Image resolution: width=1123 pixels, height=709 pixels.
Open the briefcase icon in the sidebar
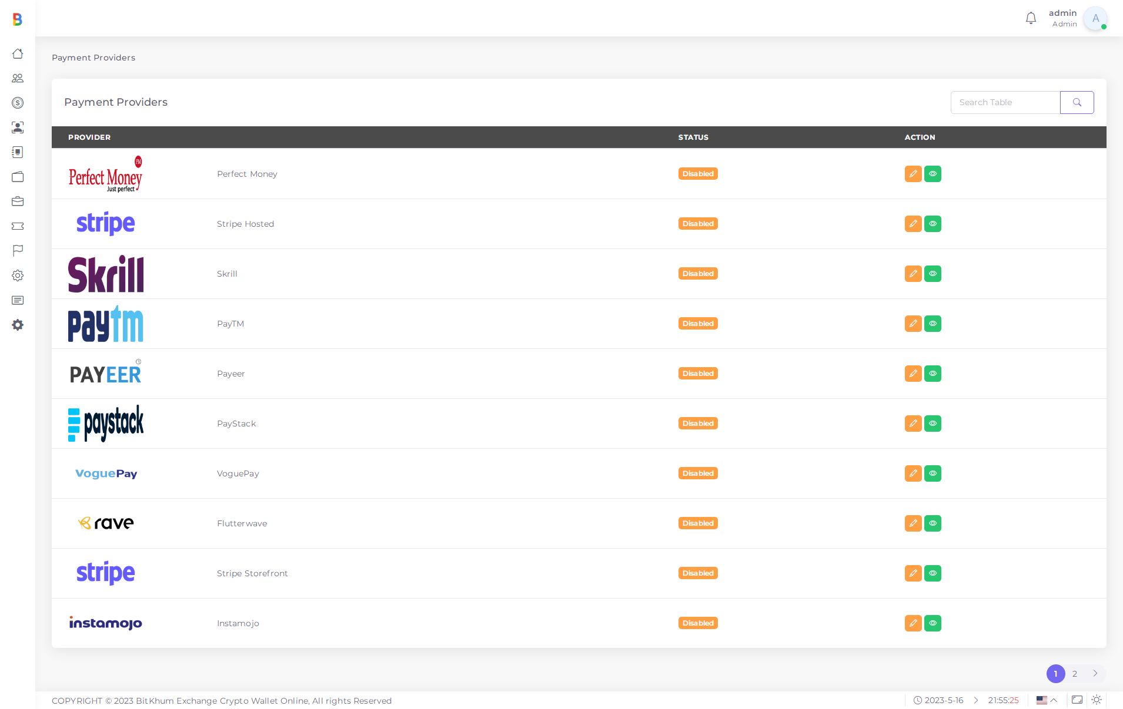tap(18, 201)
